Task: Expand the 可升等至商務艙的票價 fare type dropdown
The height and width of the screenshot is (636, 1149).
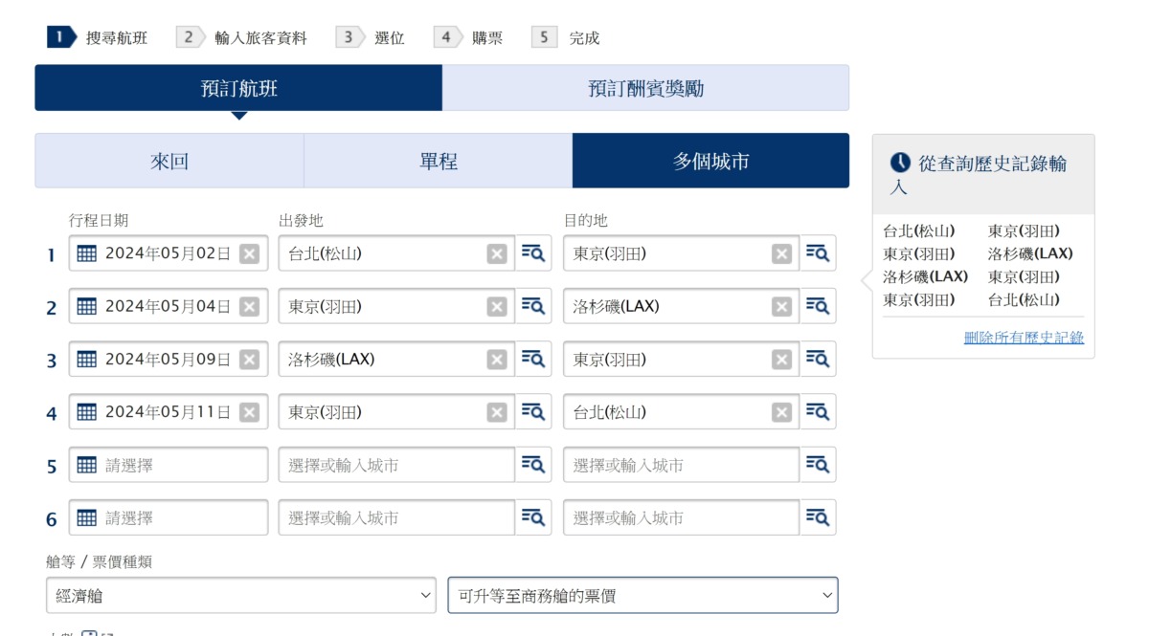Action: point(642,595)
